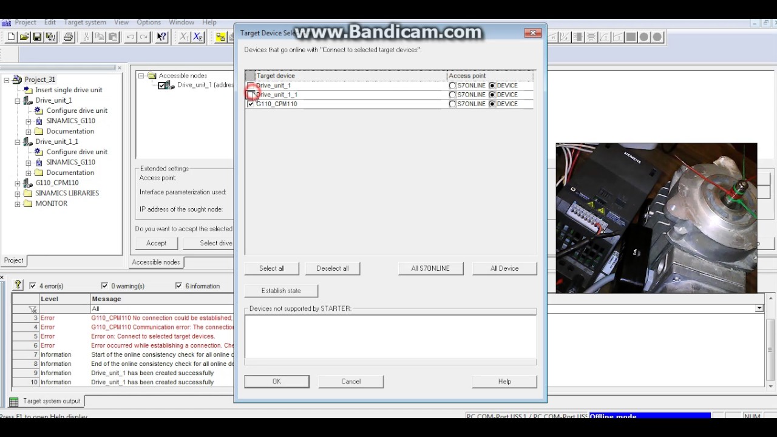Switch to the Accessible nodes tab
The image size is (777, 437).
156,262
